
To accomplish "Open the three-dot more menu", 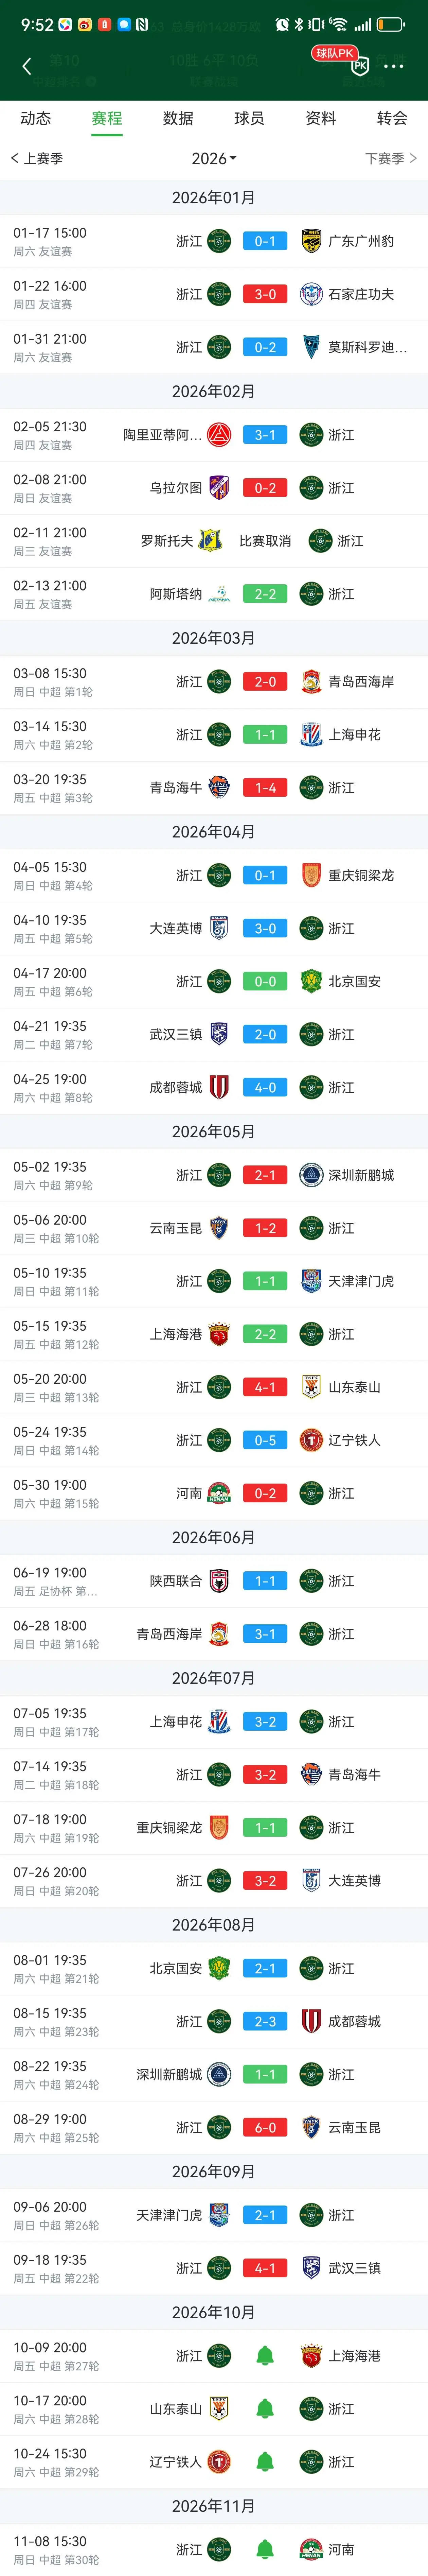I will (394, 66).
